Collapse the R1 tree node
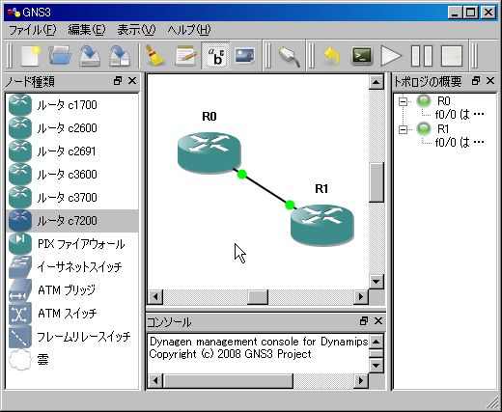 pyautogui.click(x=403, y=129)
